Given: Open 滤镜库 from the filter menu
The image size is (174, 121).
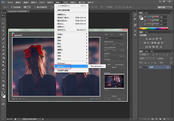Looking at the screenshot, I should [x=62, y=14].
